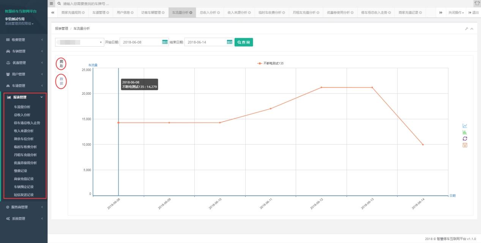Click the wrench settings icon in panel header

point(467,29)
